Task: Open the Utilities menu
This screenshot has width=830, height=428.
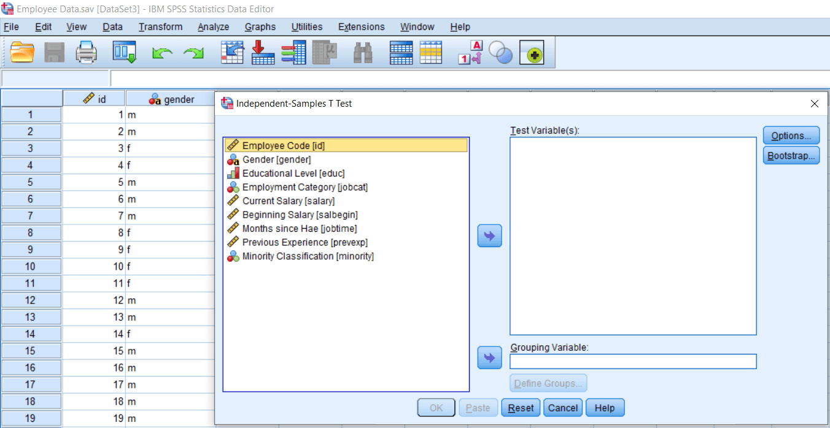Action: 307,27
